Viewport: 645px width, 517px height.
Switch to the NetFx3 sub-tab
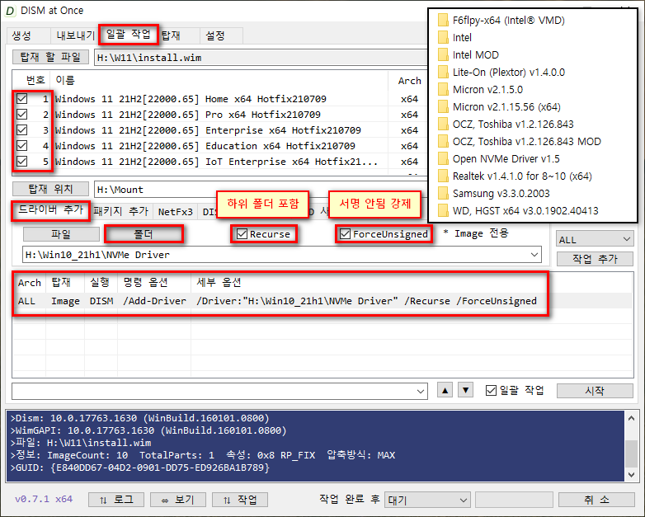[175, 212]
